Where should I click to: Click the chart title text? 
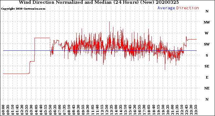pyautogui.click(x=99, y=2)
